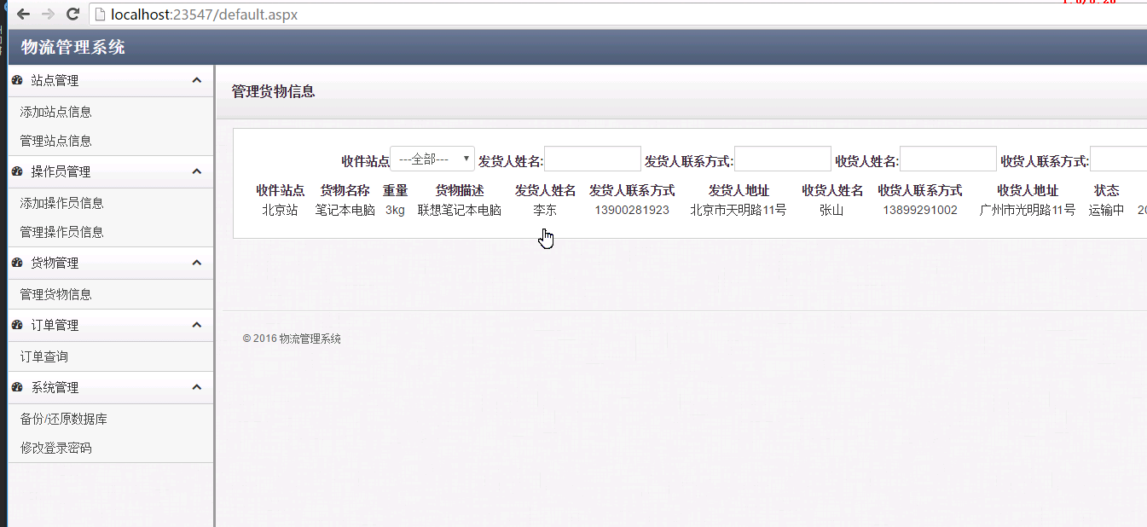The image size is (1147, 527).
Task: Collapse 货物管理 section with chevron
Action: (x=197, y=263)
